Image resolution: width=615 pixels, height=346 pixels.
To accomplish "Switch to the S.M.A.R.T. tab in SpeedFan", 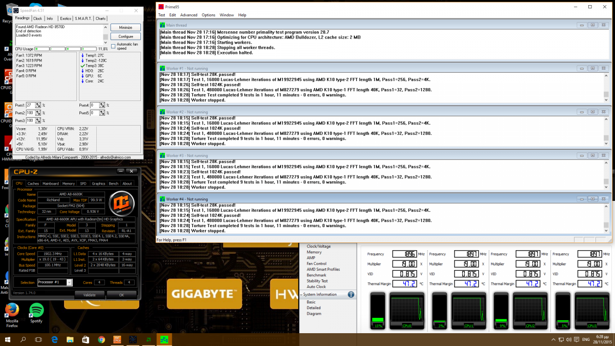I will [83, 18].
